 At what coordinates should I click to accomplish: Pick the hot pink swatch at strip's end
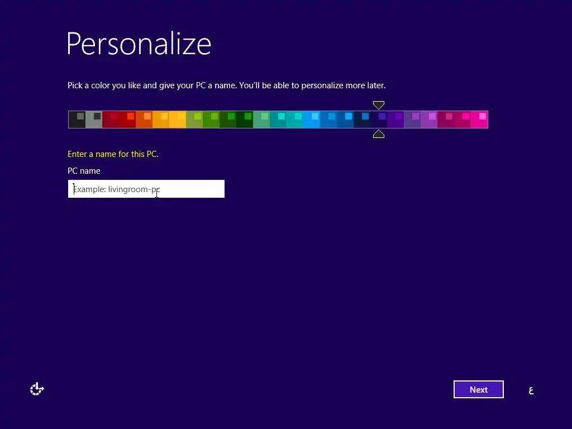click(x=479, y=120)
